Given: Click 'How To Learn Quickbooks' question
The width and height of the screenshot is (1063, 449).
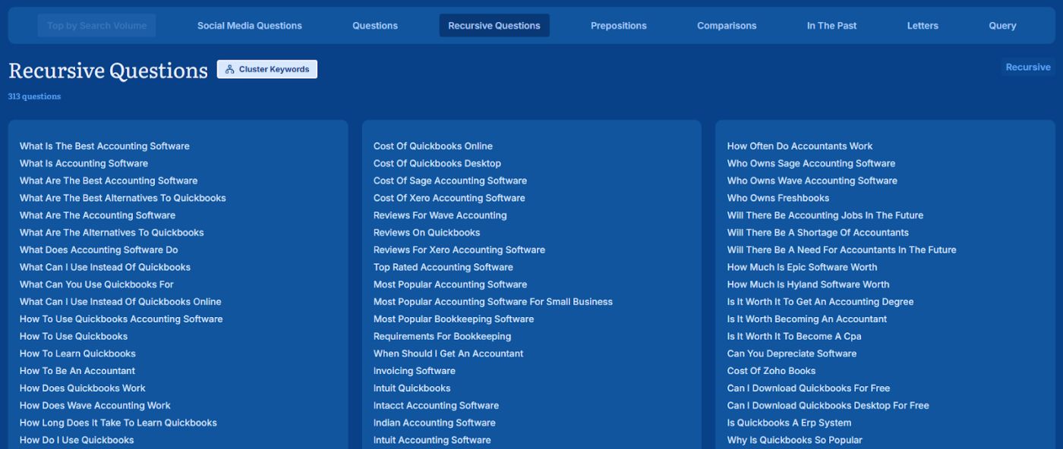Looking at the screenshot, I should pyautogui.click(x=77, y=353).
